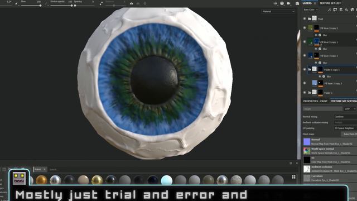The height and width of the screenshot is (201, 357).
Task: Toggle blur effect visibility under olive fill layer
Action: click(x=316, y=35)
